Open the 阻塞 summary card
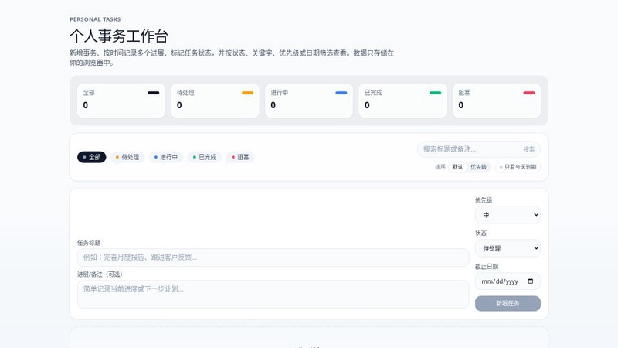The width and height of the screenshot is (618, 348). 497,101
